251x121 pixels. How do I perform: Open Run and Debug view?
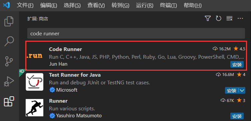[x=9, y=81]
